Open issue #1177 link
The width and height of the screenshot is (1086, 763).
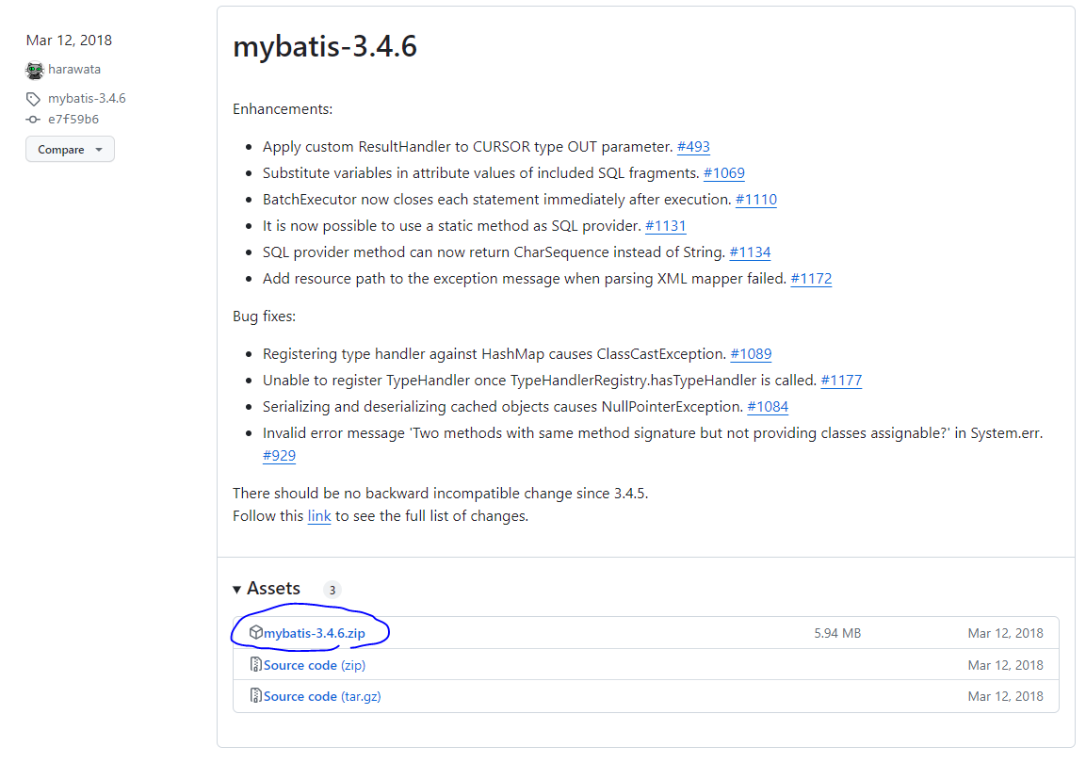pyautogui.click(x=841, y=381)
